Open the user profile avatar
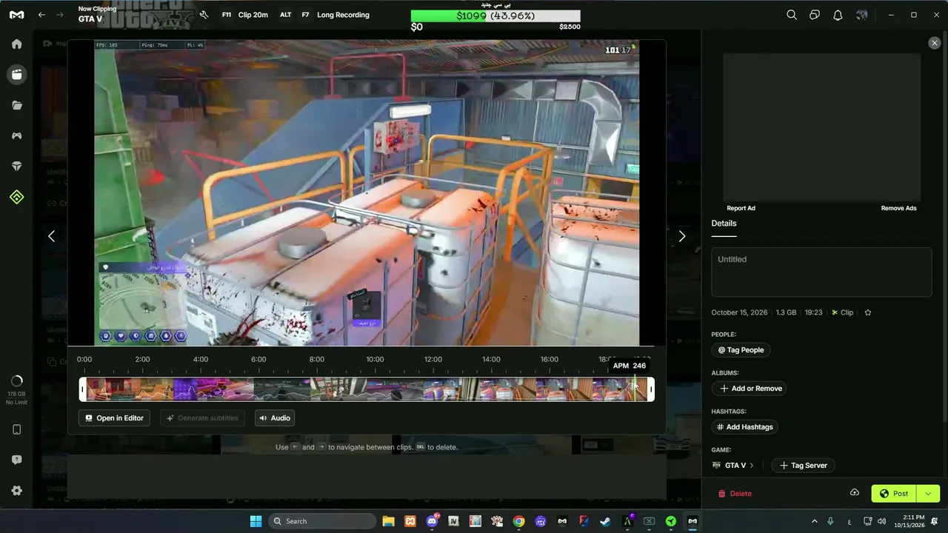This screenshot has height=533, width=948. 861,15
